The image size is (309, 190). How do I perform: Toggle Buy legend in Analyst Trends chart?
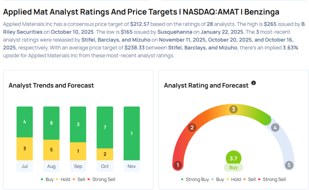pos(47,179)
